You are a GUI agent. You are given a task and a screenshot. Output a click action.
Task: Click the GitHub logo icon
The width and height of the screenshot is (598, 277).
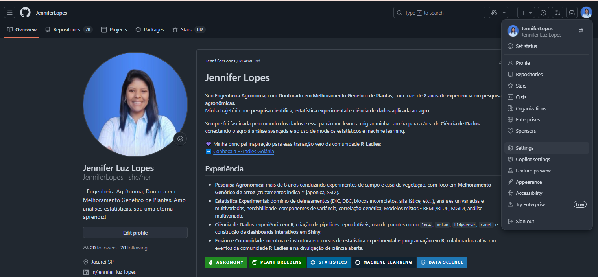(25, 13)
